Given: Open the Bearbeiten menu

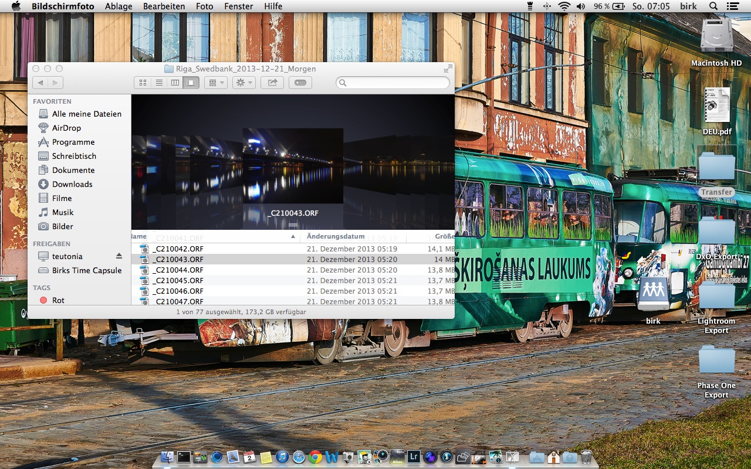Looking at the screenshot, I should (x=164, y=6).
